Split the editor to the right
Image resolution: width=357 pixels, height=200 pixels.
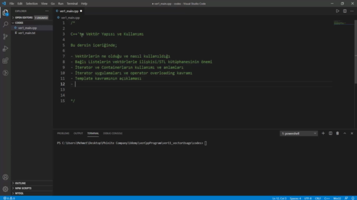(345, 11)
